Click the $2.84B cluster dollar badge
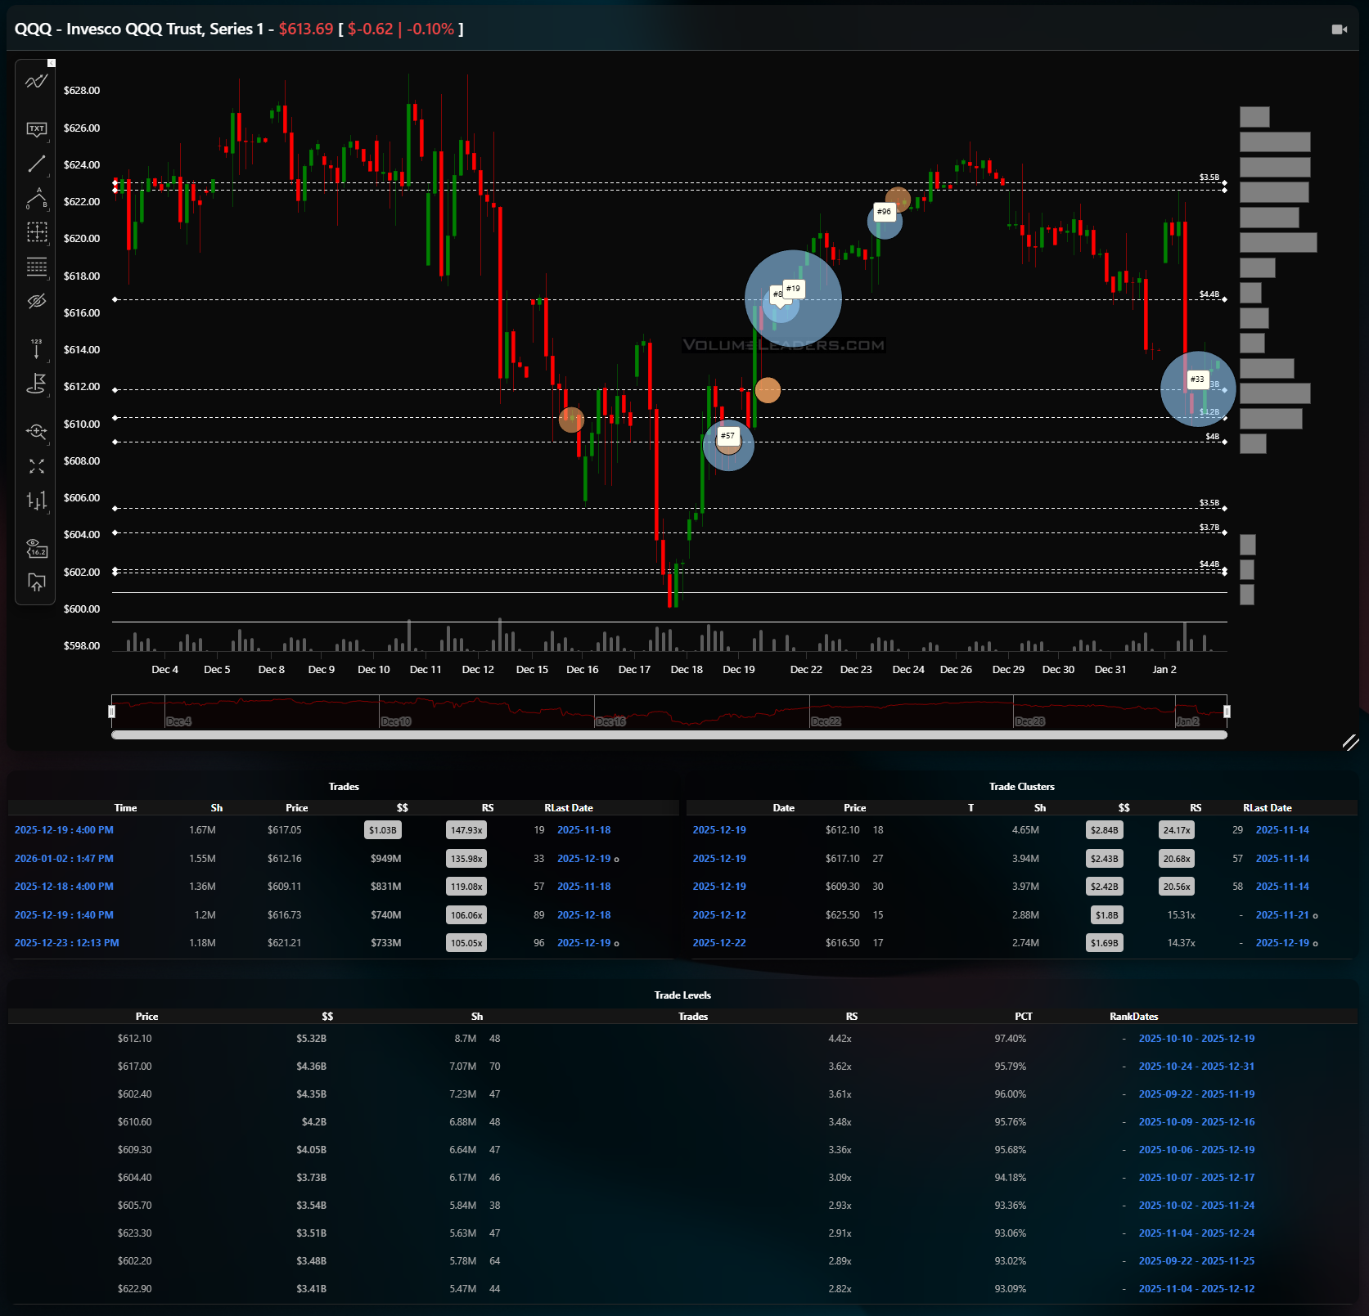Screen dimensions: 1369x1316 (1105, 830)
